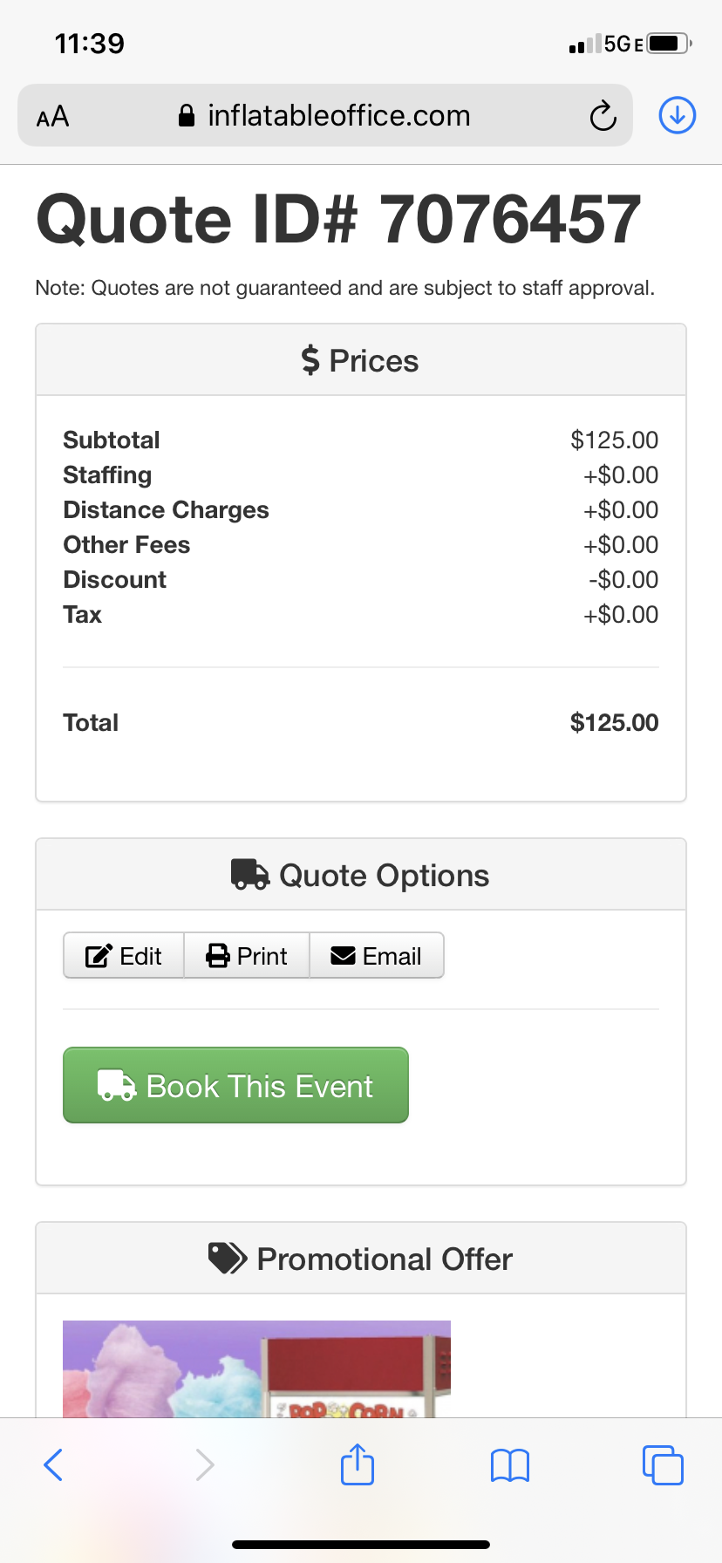Tap the Quote Options panel heading

(361, 875)
